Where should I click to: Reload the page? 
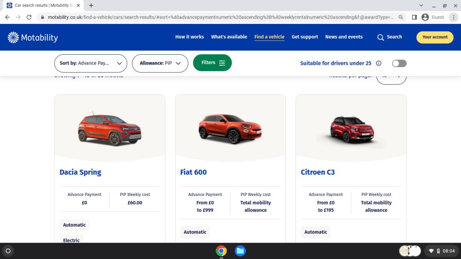(29, 17)
